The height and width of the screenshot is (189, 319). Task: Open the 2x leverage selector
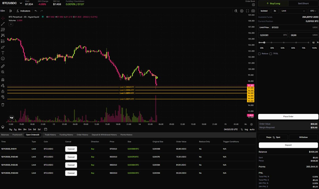pos(275,11)
